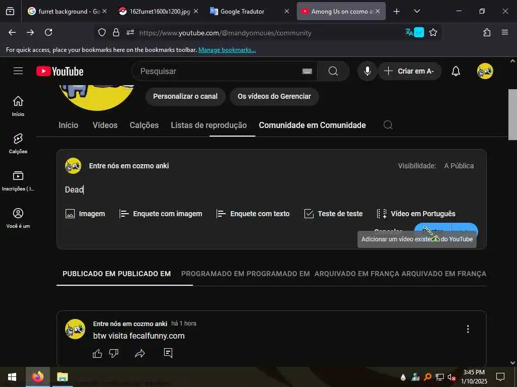The height and width of the screenshot is (387, 517).
Task: Open the post's three-dot options menu
Action: coord(468,329)
